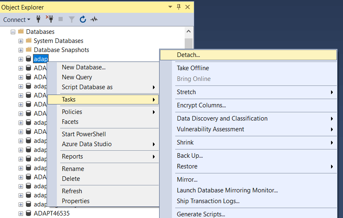Toggle the Auto Hide pin icon
The image size is (343, 218).
coord(179,7)
